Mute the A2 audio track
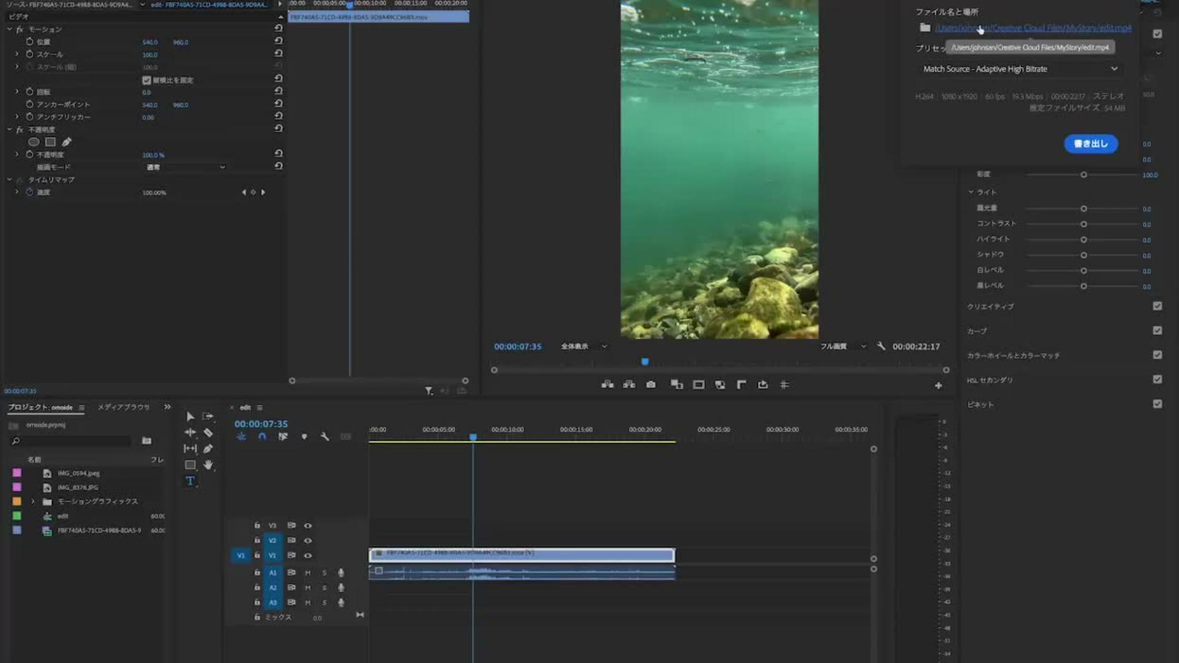Screen dimensions: 1179x663 point(308,587)
